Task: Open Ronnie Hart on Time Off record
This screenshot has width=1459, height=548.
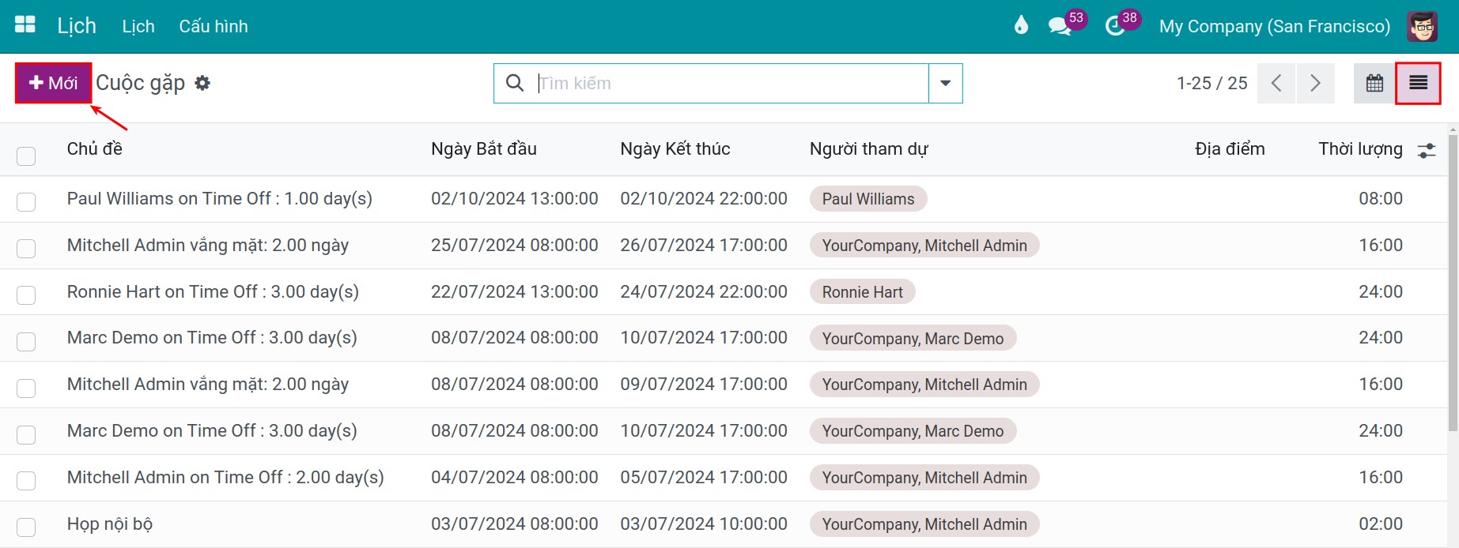Action: pos(213,291)
